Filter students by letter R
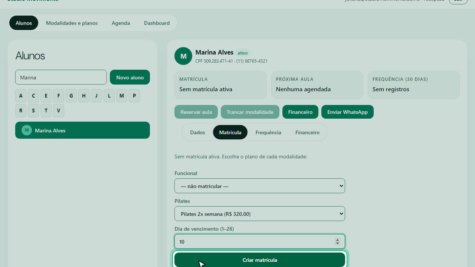Screen dimensions: 475x267 click(x=21, y=111)
